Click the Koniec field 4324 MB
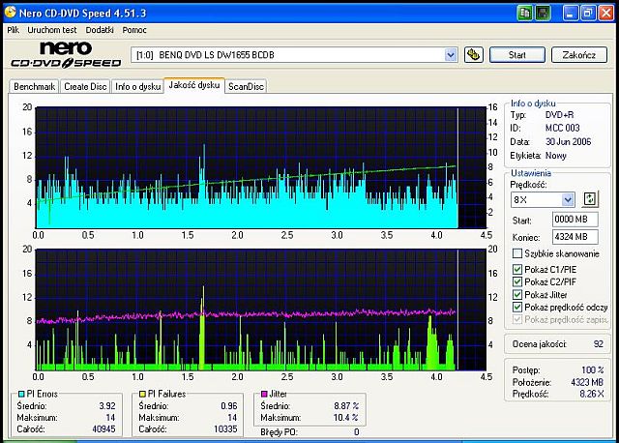 [x=575, y=237]
